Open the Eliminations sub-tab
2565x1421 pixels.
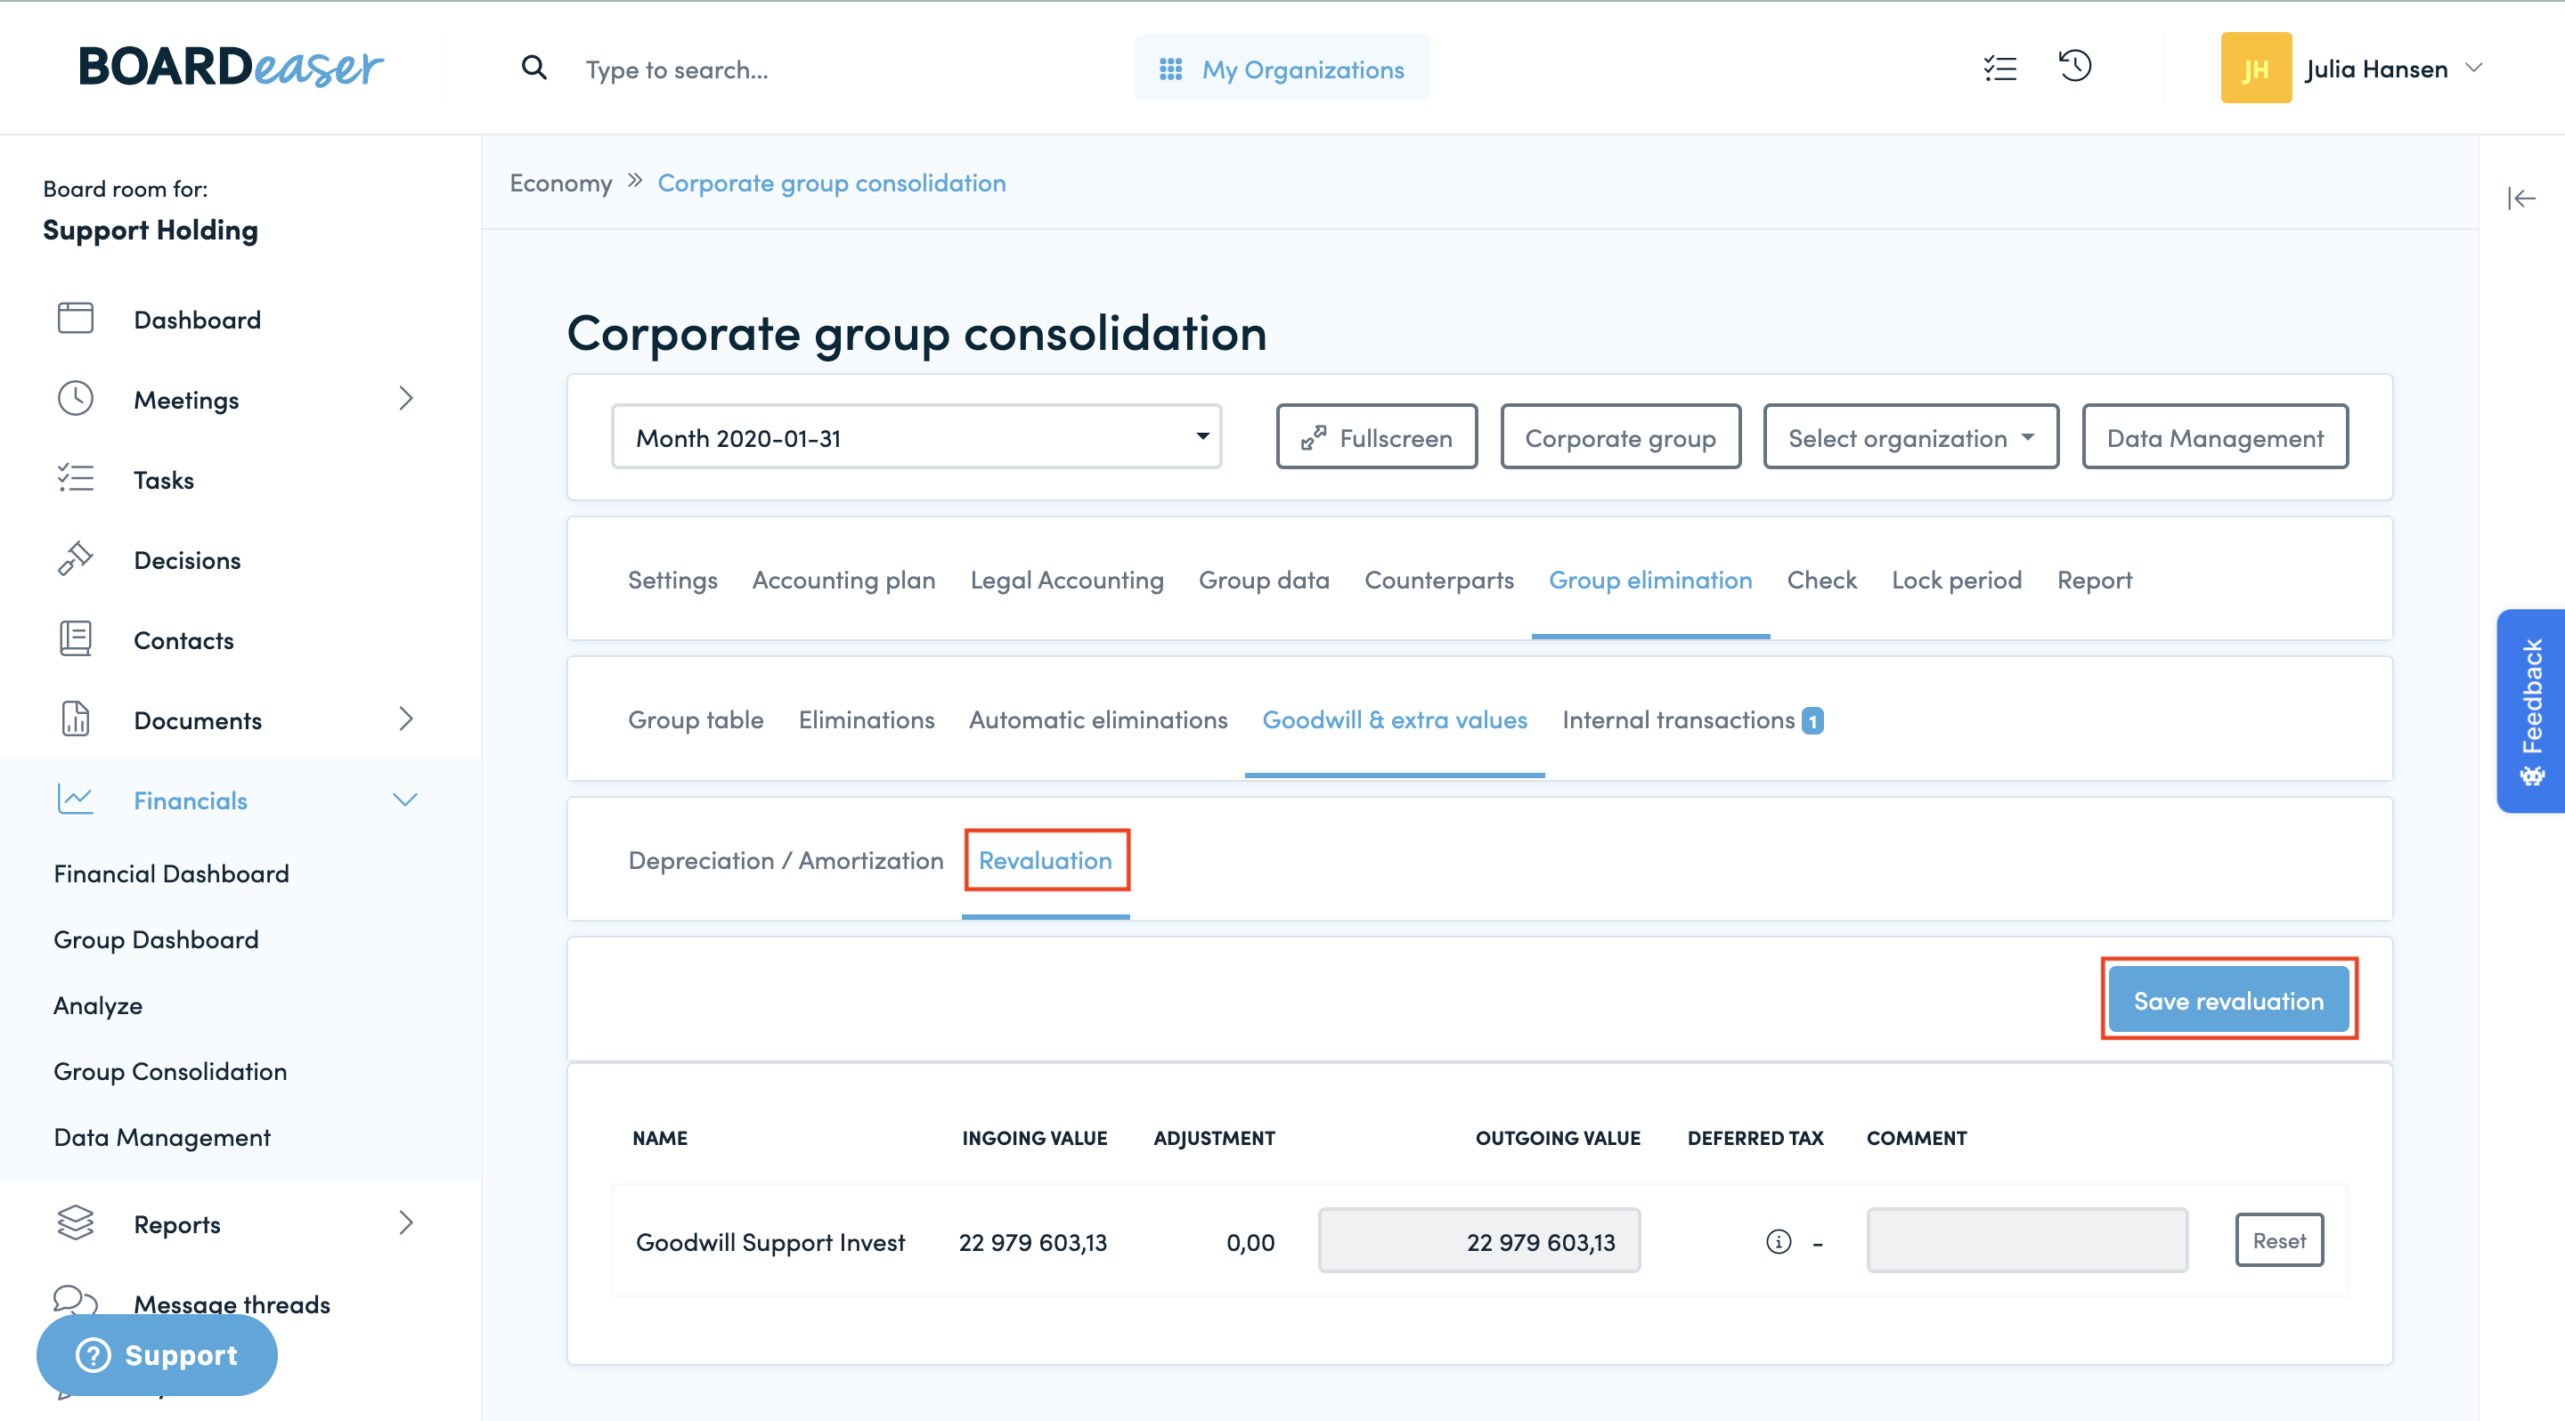click(867, 720)
